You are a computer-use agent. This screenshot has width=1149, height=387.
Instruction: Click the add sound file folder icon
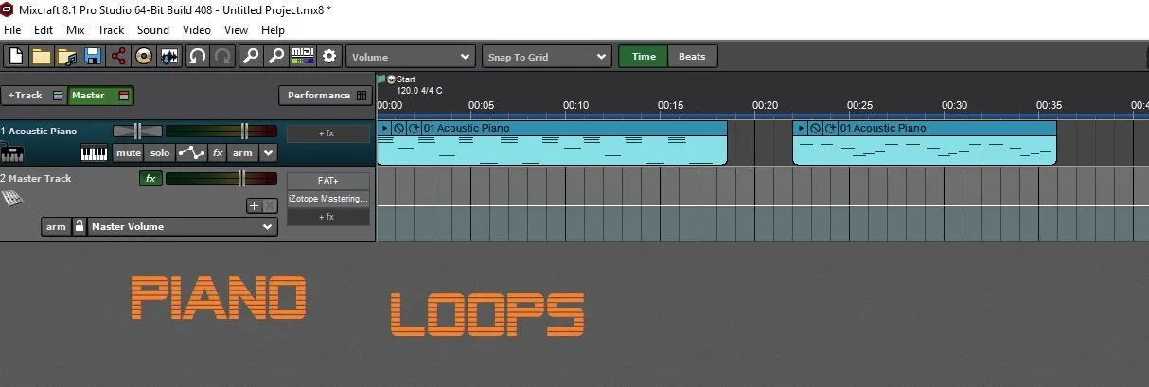point(66,57)
